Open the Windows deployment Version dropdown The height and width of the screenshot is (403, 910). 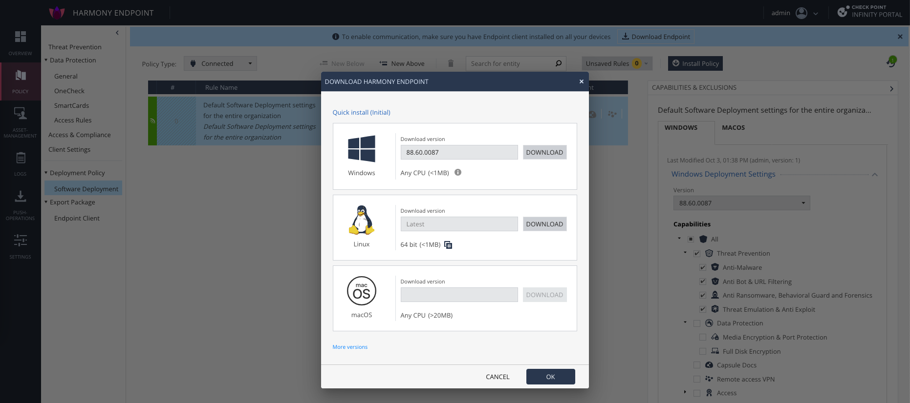pyautogui.click(x=741, y=203)
